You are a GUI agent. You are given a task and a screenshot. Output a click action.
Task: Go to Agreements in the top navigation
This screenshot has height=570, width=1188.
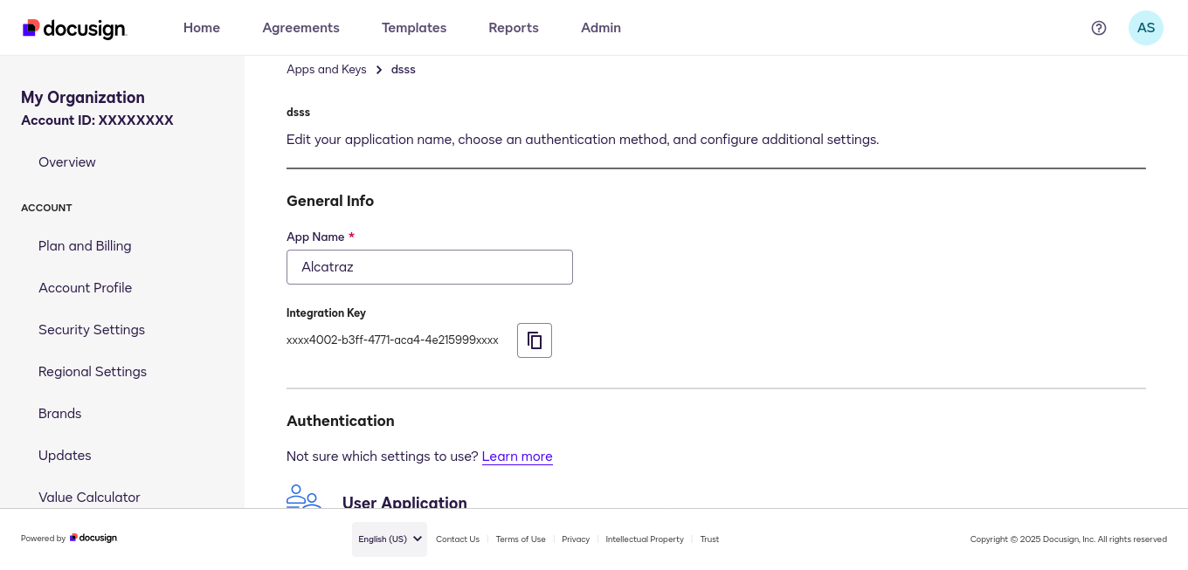pyautogui.click(x=300, y=27)
